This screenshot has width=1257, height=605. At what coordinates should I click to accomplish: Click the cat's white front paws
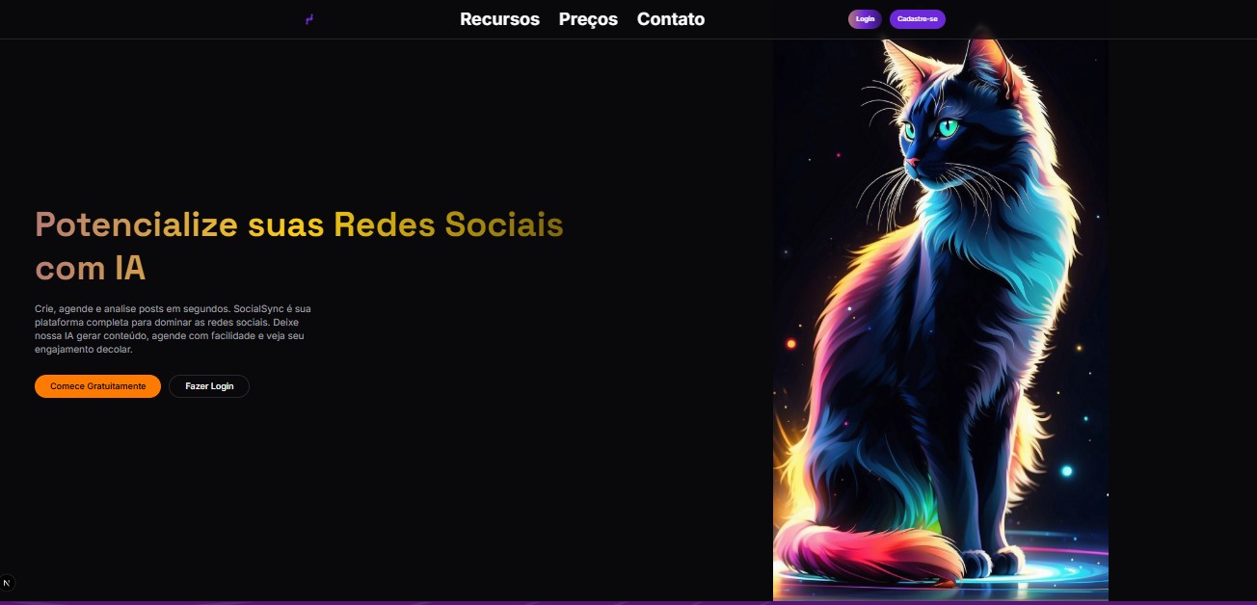tap(993, 561)
